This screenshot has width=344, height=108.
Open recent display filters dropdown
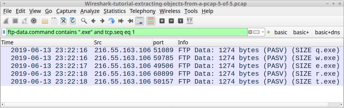[263, 32]
